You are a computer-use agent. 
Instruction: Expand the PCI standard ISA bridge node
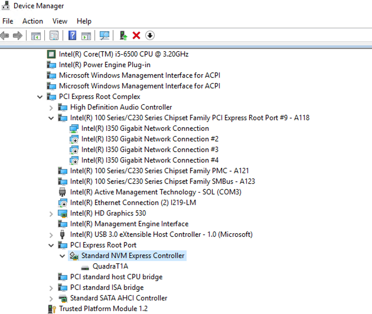51,288
